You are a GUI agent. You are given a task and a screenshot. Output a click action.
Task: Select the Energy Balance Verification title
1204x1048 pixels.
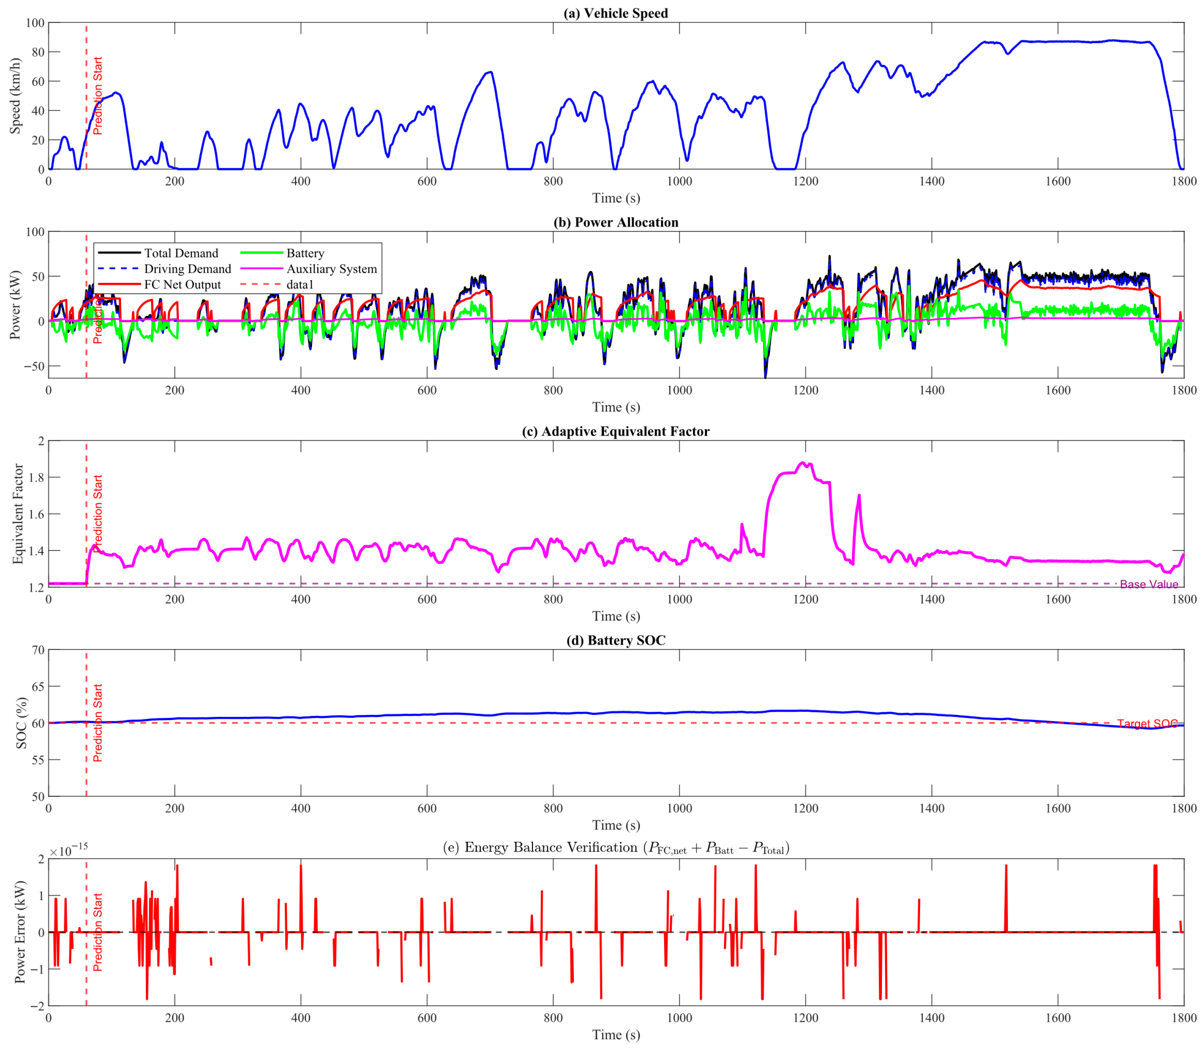[x=615, y=848]
